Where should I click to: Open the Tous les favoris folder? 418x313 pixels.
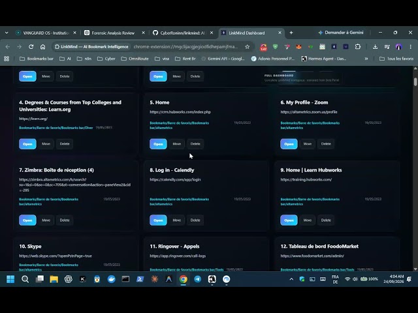[x=396, y=59]
